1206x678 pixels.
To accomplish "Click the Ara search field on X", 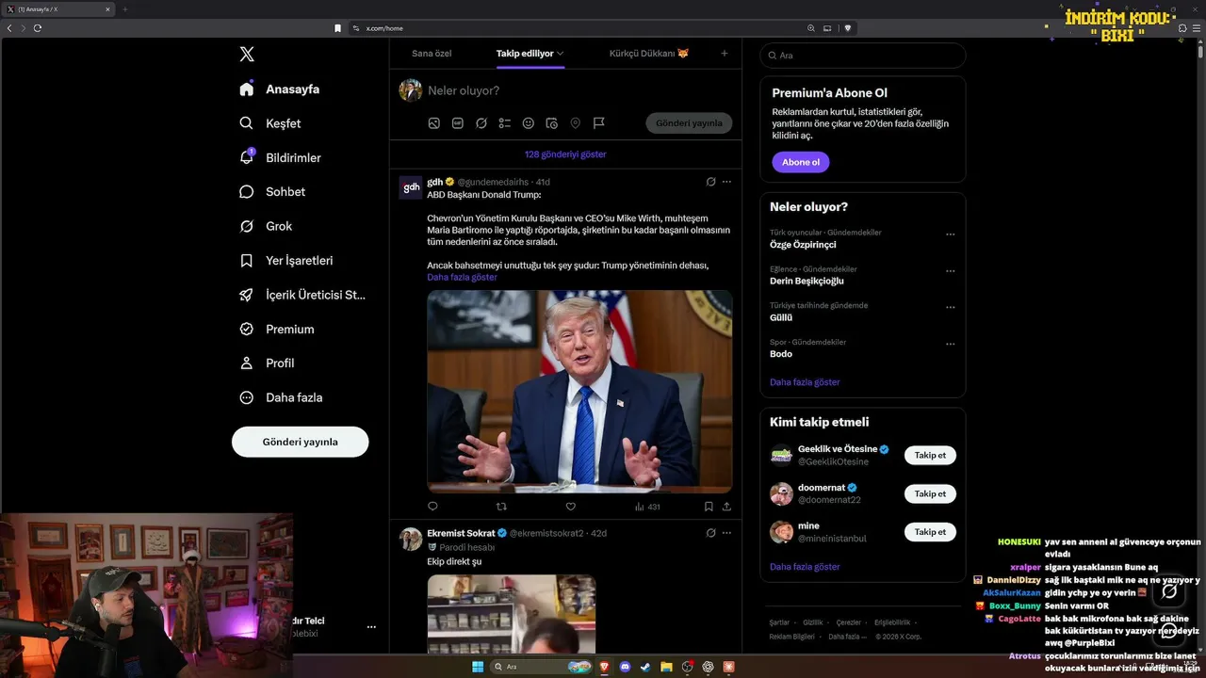I will (863, 56).
